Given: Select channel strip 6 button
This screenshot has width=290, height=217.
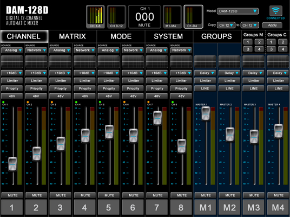Looking at the screenshot, I should [x=133, y=207].
